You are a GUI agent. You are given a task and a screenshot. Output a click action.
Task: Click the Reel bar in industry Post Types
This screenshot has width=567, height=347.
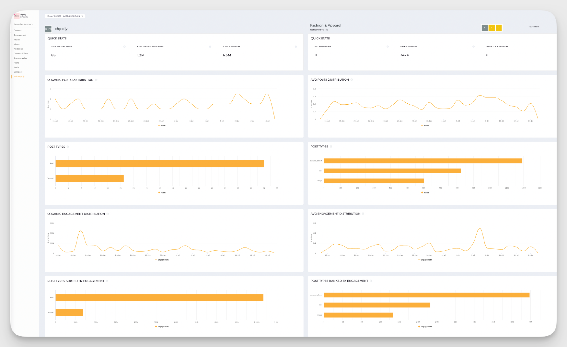393,171
